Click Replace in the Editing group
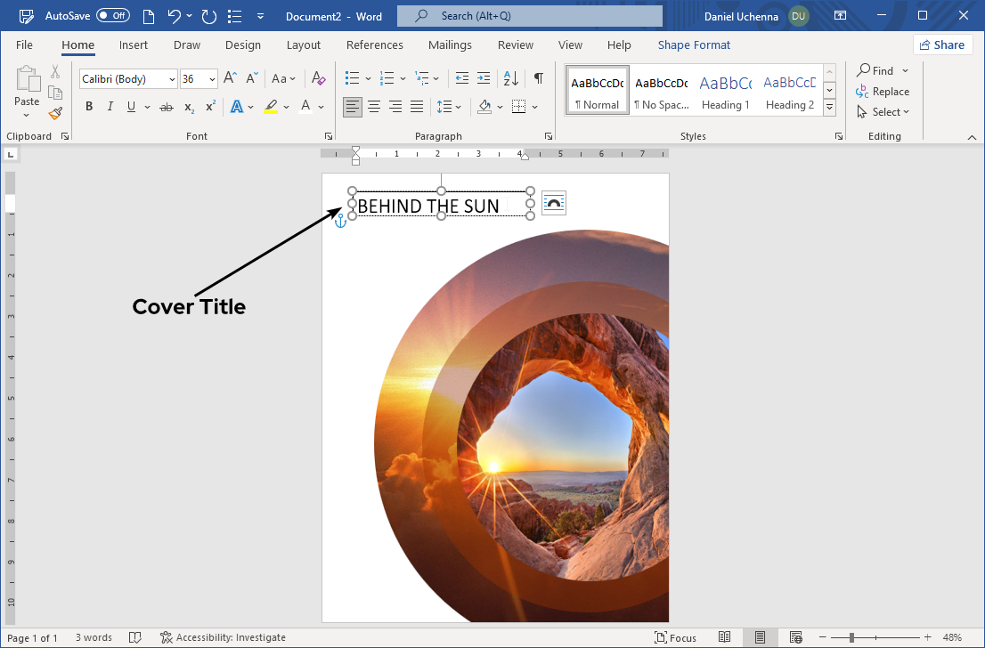Screen dimensions: 985x648 pos(883,92)
